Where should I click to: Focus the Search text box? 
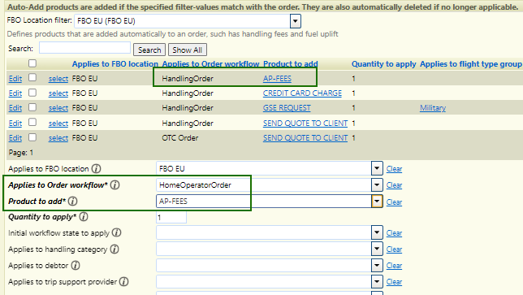pyautogui.click(x=84, y=48)
